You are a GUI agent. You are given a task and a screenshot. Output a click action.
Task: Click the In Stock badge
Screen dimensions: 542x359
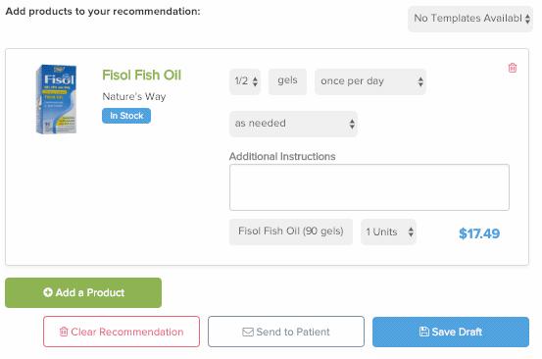click(126, 116)
